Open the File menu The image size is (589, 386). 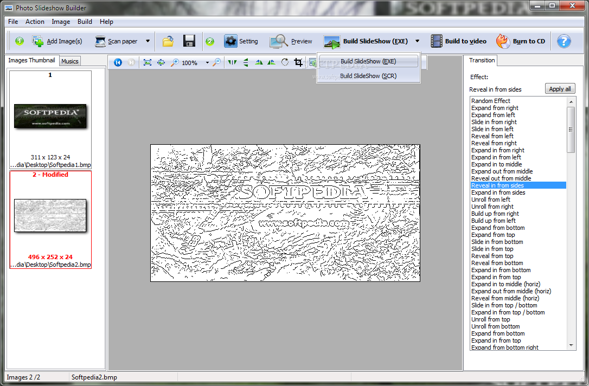tap(13, 21)
